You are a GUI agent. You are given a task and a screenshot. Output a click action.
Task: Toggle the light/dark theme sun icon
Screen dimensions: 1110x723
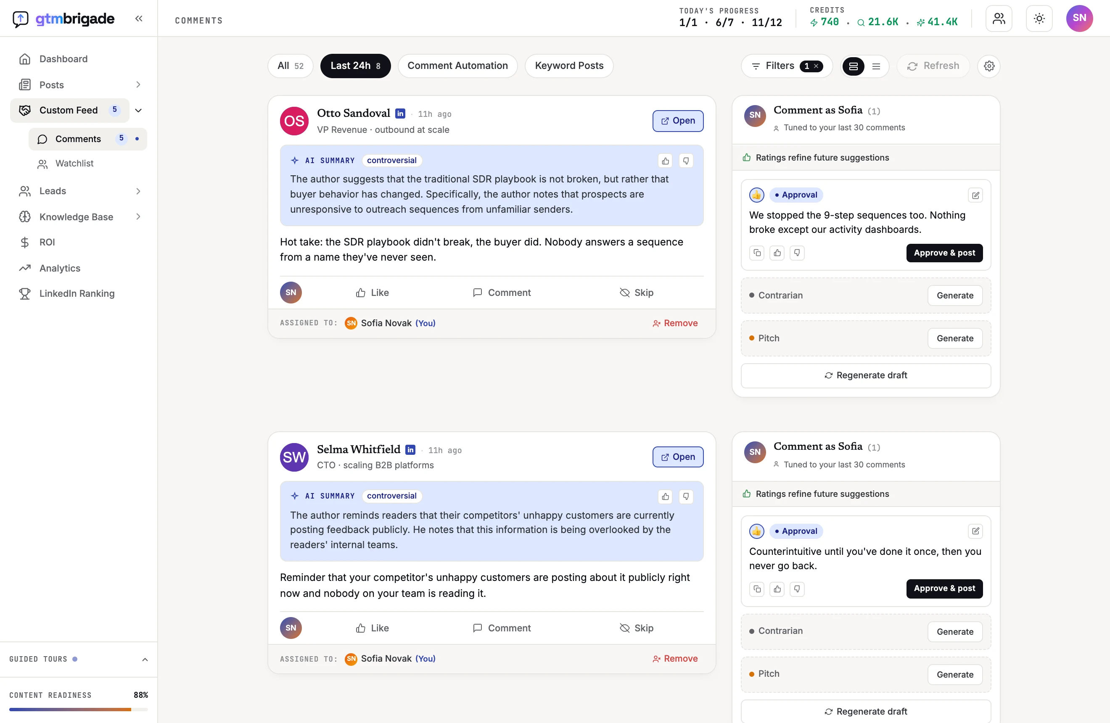point(1039,18)
